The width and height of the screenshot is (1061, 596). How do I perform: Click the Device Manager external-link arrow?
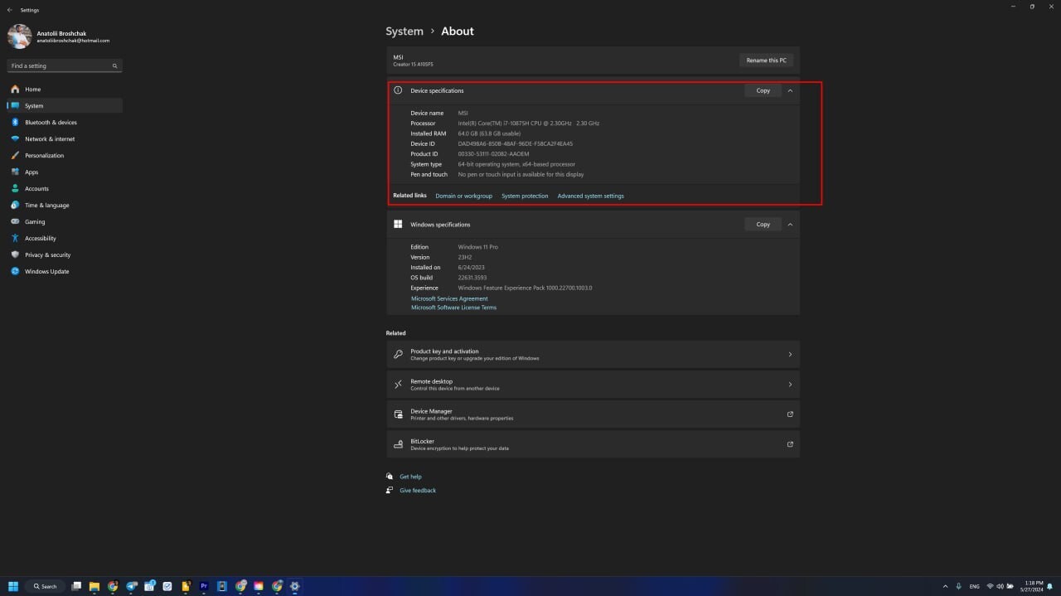point(790,414)
